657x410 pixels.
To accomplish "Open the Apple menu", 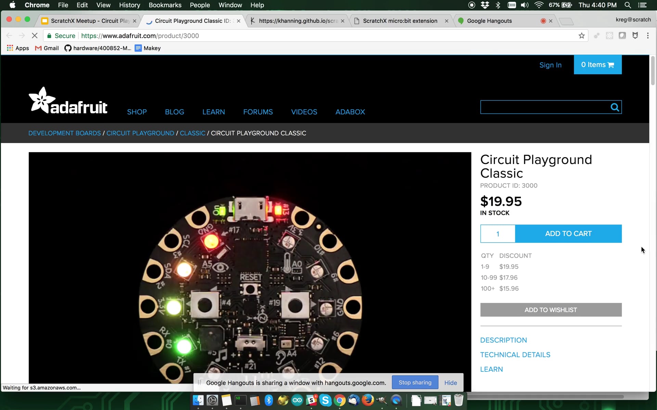I will point(12,5).
